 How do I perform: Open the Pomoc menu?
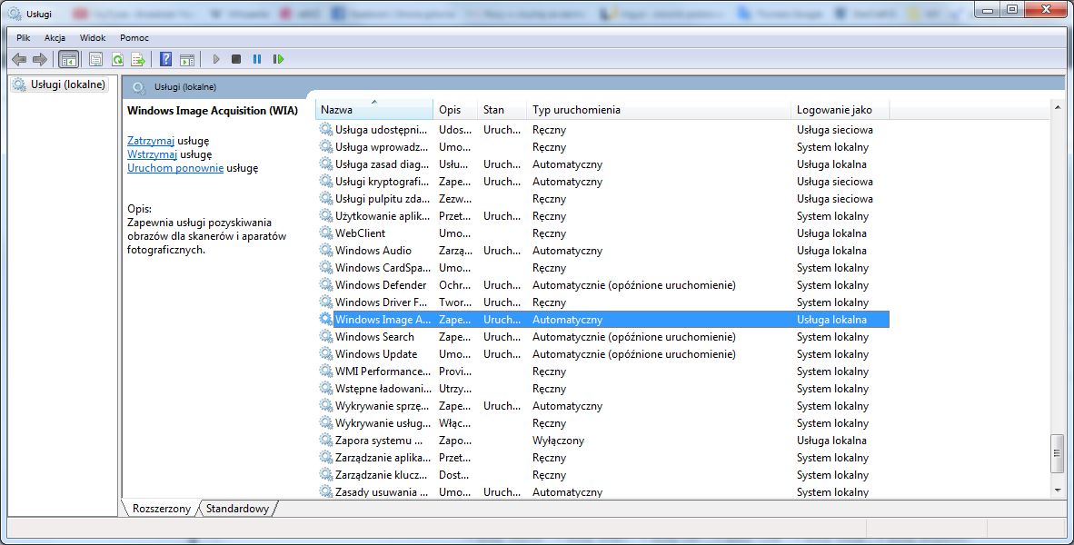click(134, 37)
